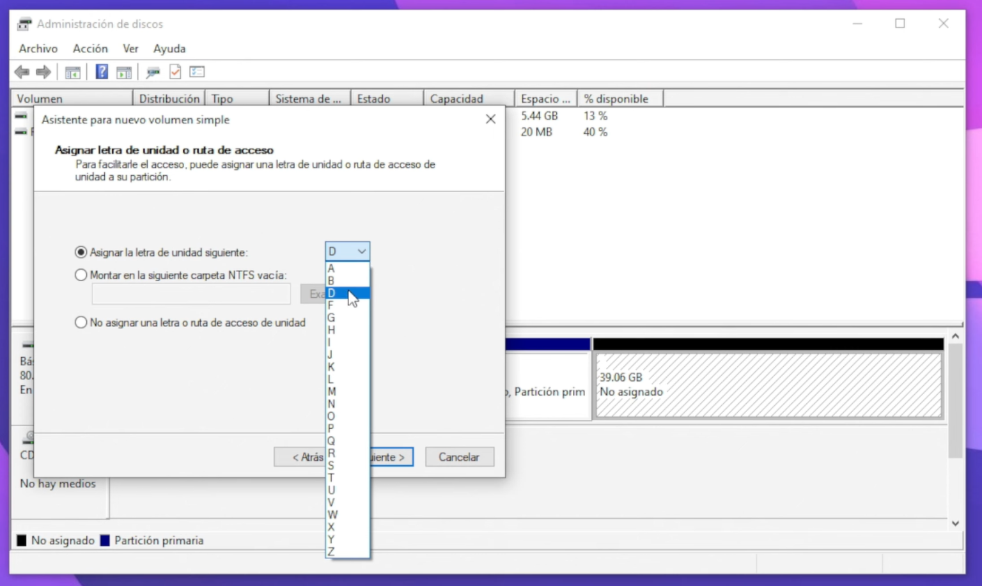Screen dimensions: 982x586
Task: Click the checkmark document toolbar icon
Action: point(175,72)
